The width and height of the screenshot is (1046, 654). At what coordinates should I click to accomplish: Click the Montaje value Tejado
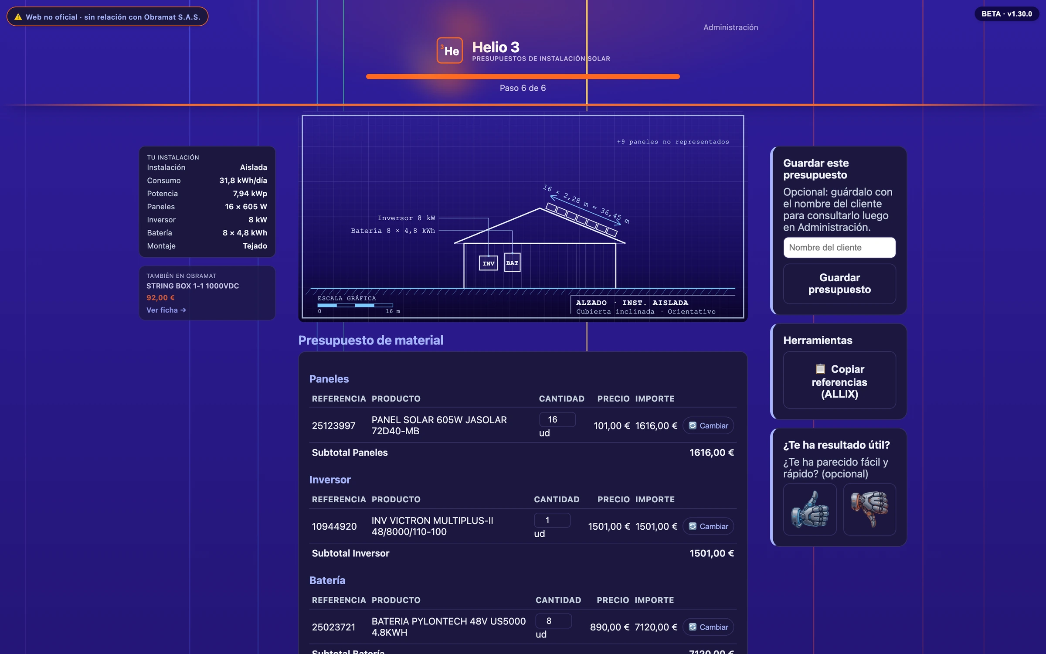tap(255, 246)
